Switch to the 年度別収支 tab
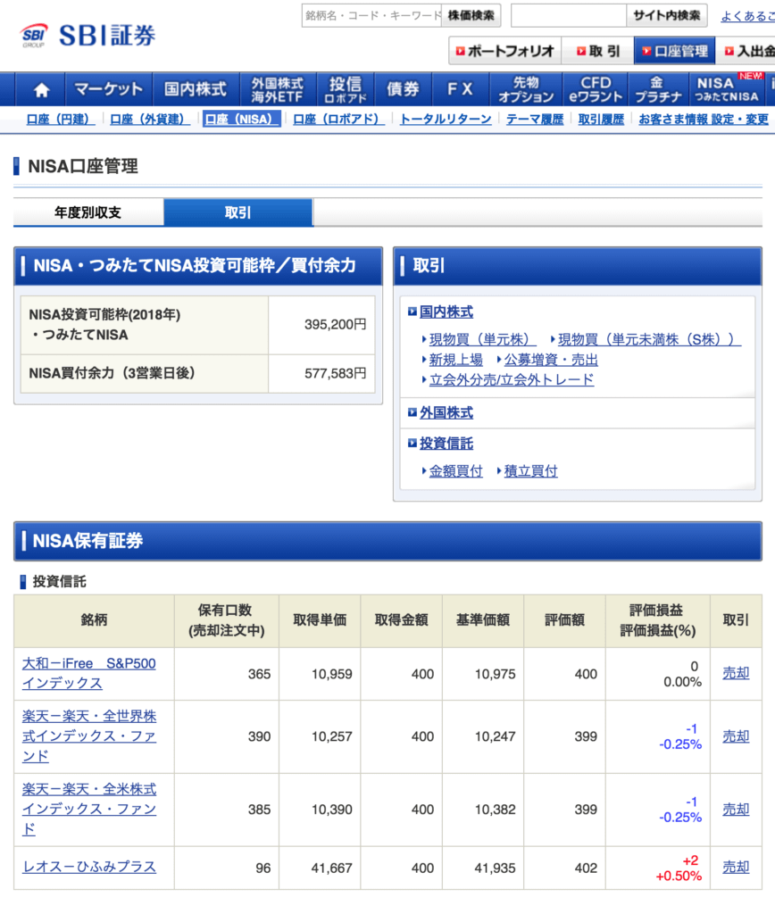Image resolution: width=775 pixels, height=914 pixels. click(88, 212)
